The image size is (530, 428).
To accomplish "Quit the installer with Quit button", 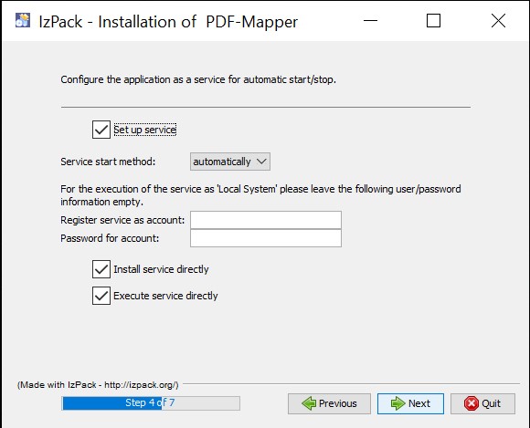I will coord(482,403).
